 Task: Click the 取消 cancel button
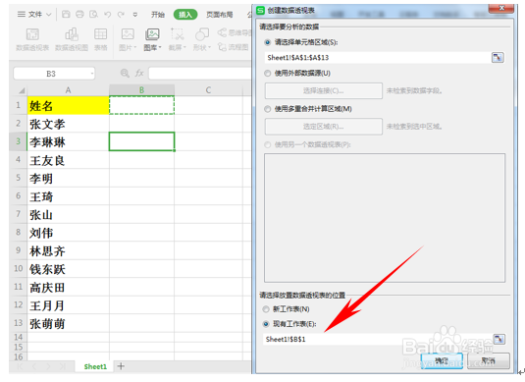488,361
